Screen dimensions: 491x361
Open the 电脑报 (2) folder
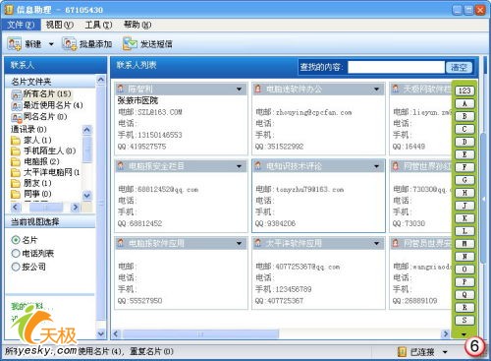pyautogui.click(x=35, y=161)
